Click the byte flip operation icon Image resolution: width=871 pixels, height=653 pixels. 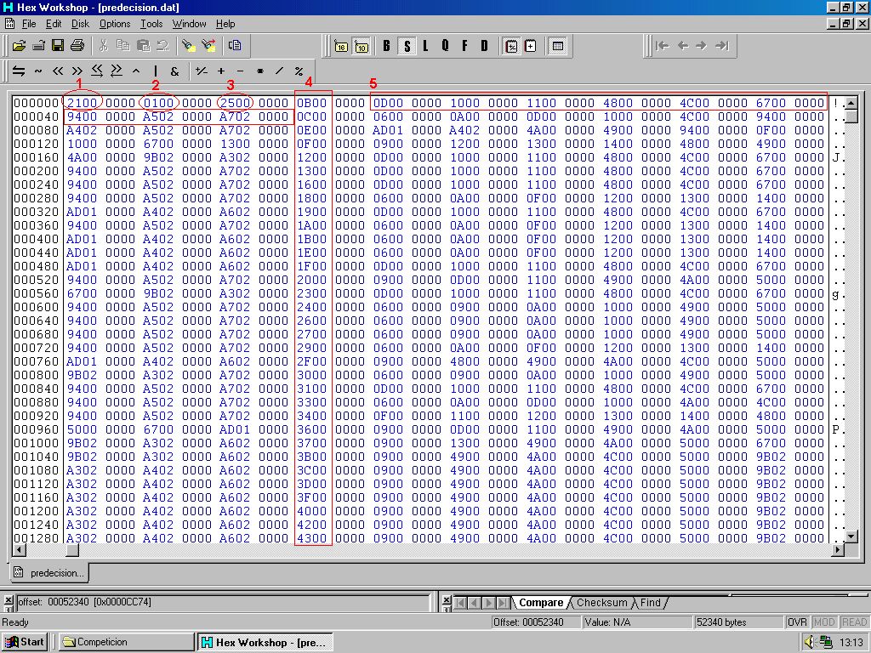18,71
